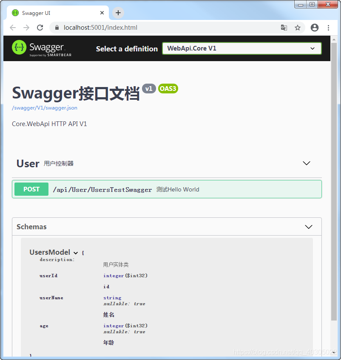Click the 'Swagger接口文档' title

tap(76, 93)
